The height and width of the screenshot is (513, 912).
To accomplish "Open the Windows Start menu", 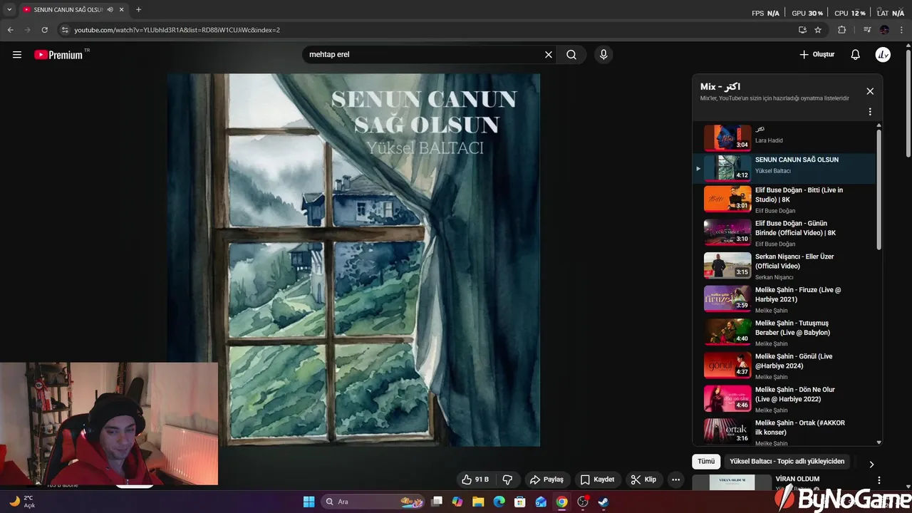I will pyautogui.click(x=309, y=502).
